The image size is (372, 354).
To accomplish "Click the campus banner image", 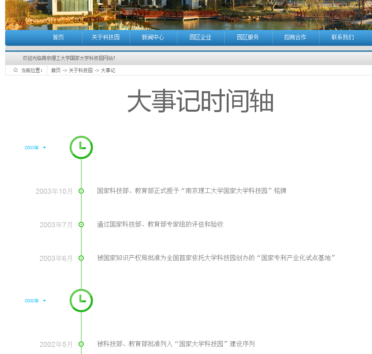I will click(188, 15).
